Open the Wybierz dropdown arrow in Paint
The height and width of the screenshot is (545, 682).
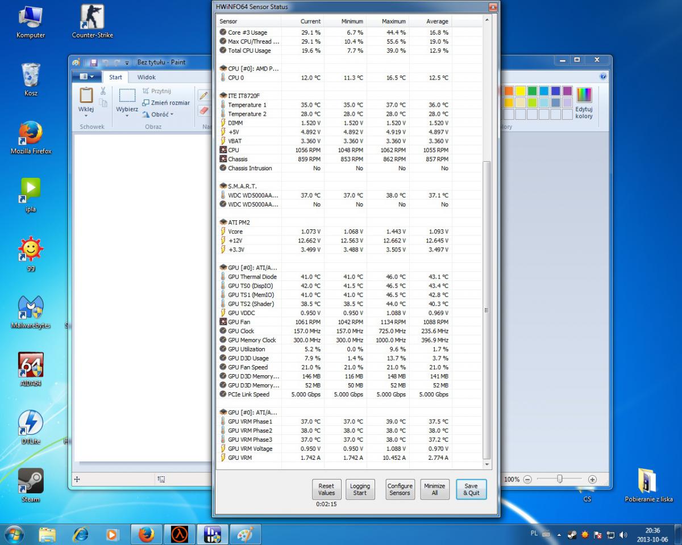coord(127,115)
